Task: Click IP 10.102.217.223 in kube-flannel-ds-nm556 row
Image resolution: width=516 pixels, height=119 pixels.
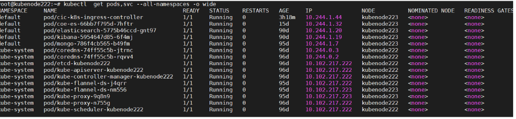Action: click(x=329, y=90)
